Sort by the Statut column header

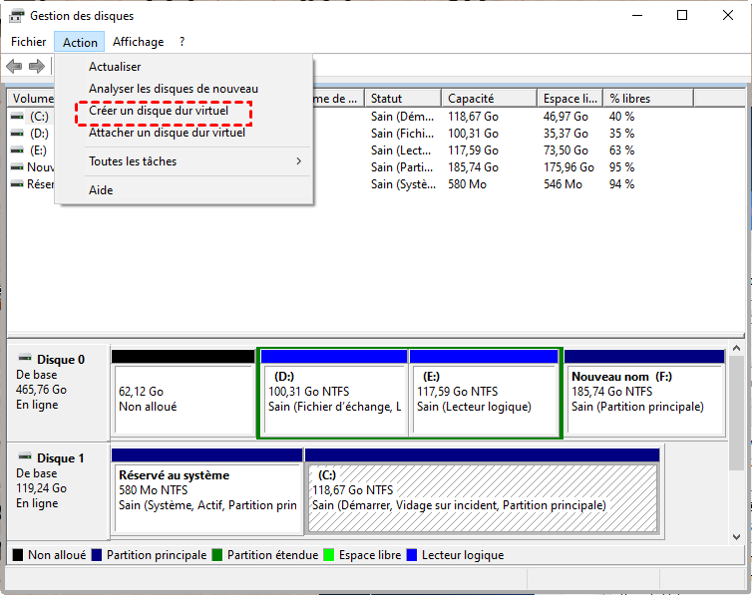403,99
